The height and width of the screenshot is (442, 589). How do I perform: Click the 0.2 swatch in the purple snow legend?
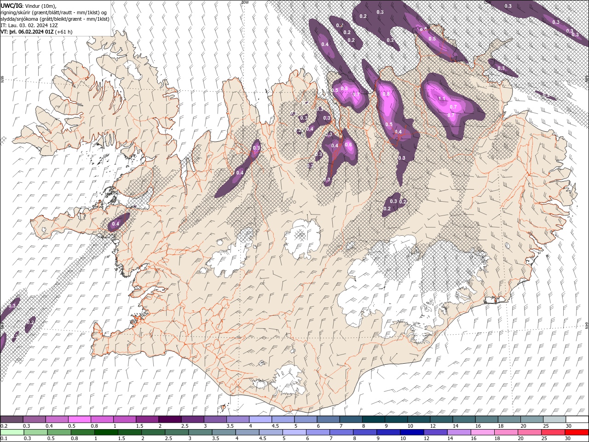(12, 419)
